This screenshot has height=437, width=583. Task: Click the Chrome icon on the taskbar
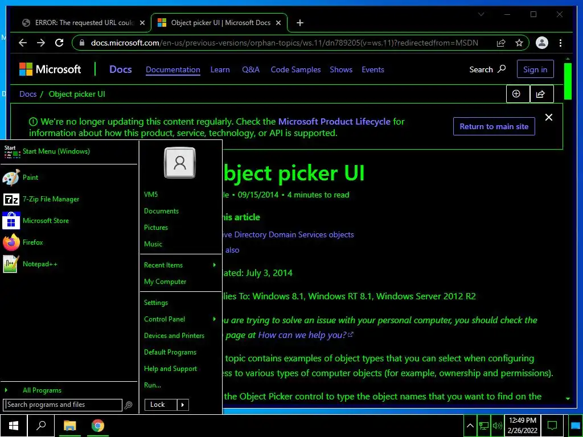pos(98,426)
